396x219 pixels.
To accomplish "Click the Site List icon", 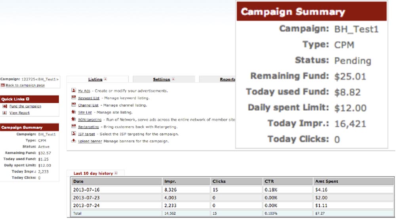I will point(74,112).
